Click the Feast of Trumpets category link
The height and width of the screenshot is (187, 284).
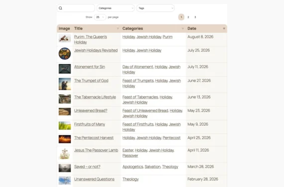[x=138, y=81]
